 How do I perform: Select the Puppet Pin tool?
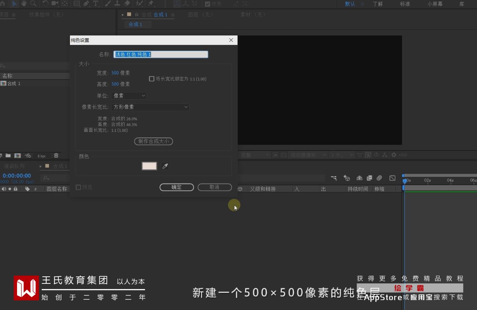tap(151, 4)
